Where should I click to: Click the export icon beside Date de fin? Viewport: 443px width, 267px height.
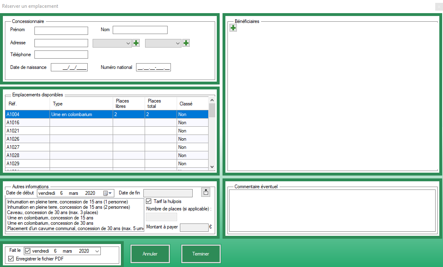pyautogui.click(x=205, y=192)
